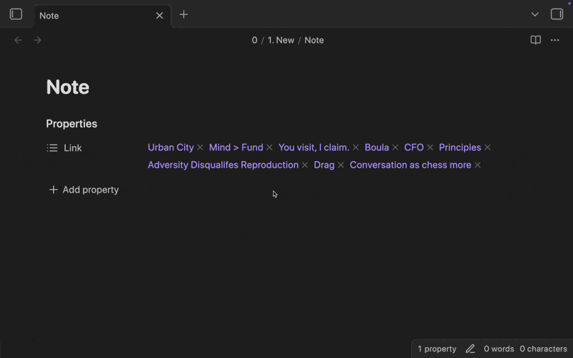Select the Note tab
This screenshot has width=573, height=358.
(x=93, y=15)
